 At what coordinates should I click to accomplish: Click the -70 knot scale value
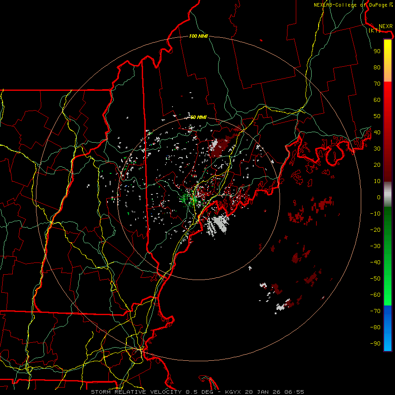point(375,311)
